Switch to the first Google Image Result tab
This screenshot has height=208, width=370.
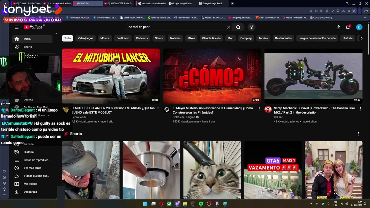[182, 3]
